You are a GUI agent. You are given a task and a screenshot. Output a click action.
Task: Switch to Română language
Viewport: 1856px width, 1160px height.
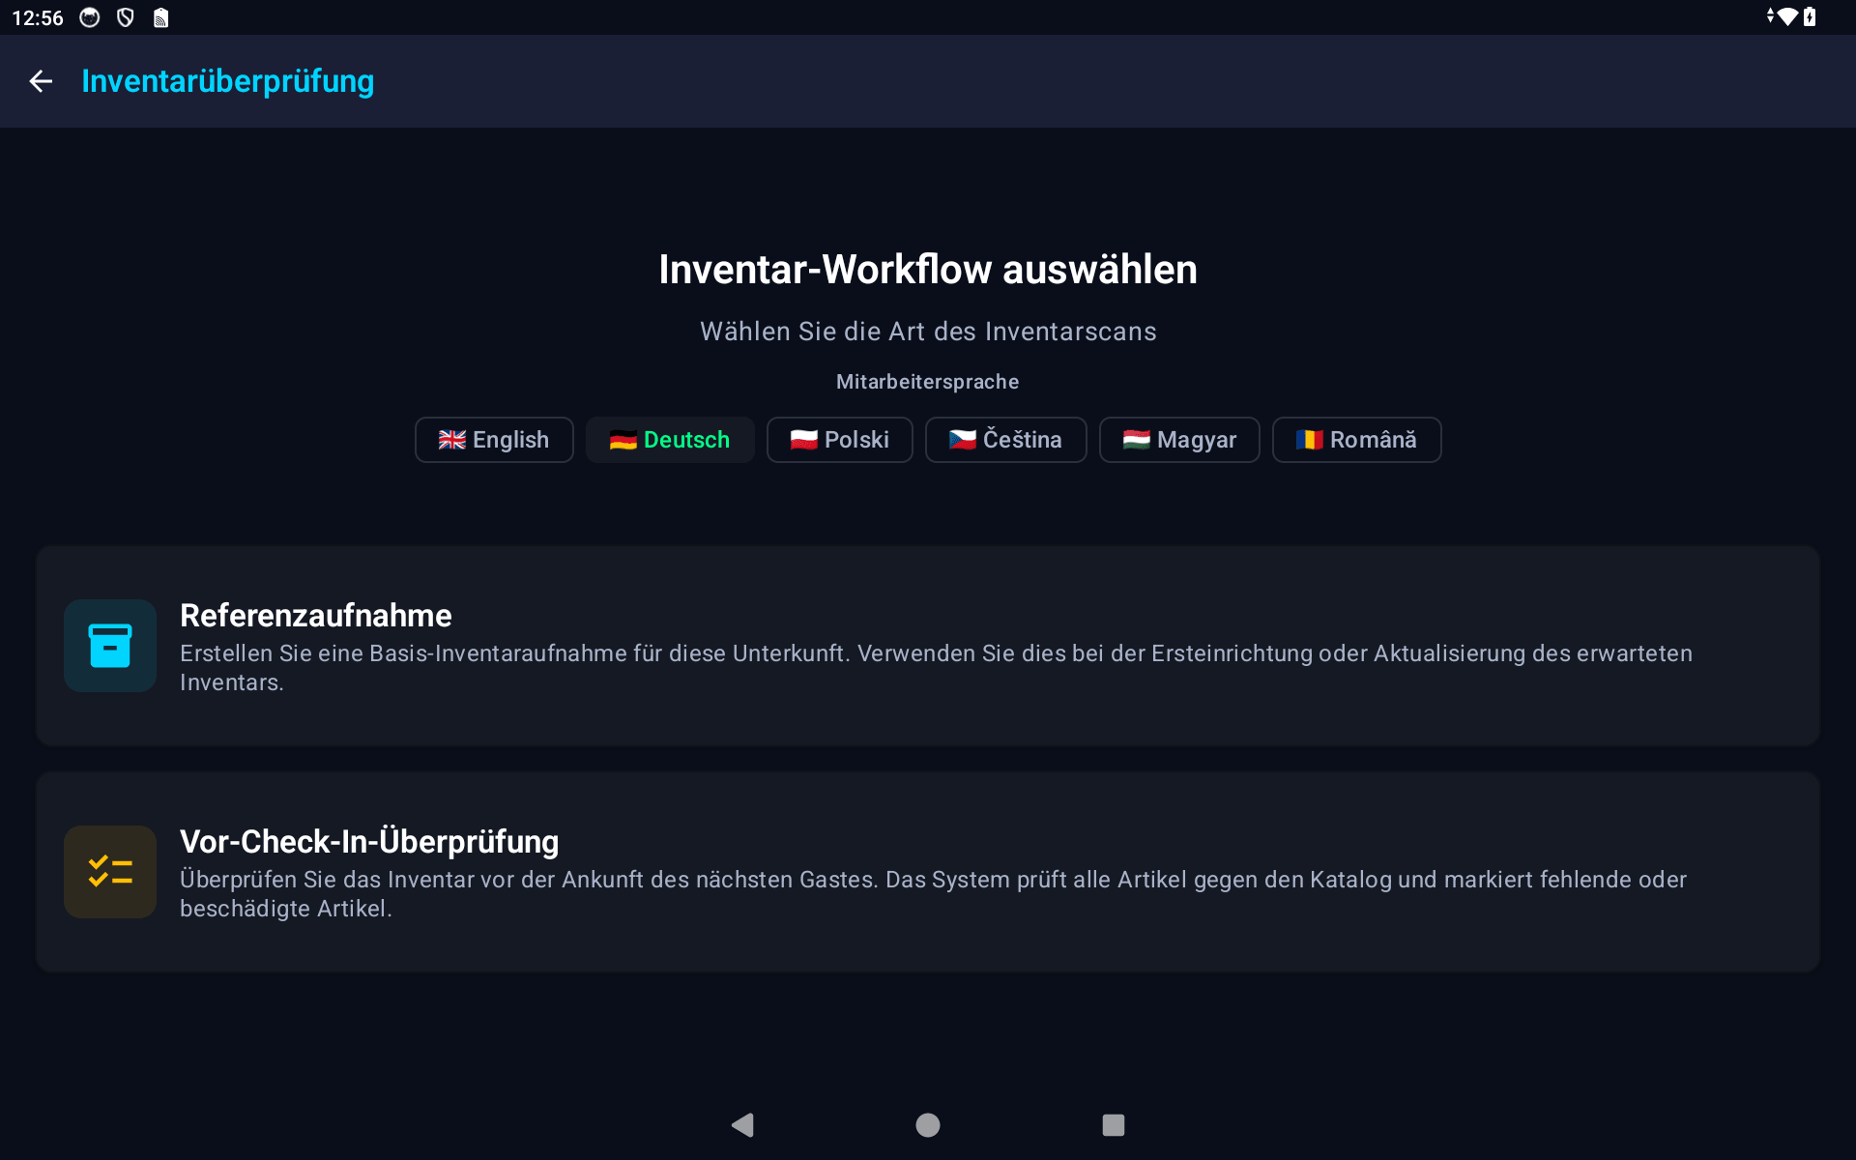pos(1355,440)
